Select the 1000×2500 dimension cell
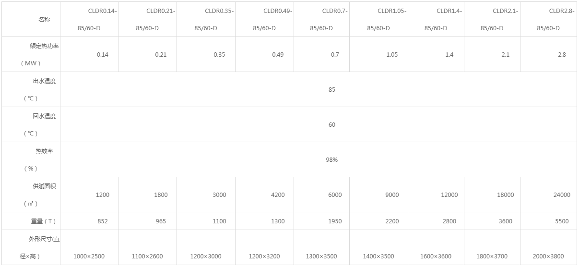 point(89,256)
